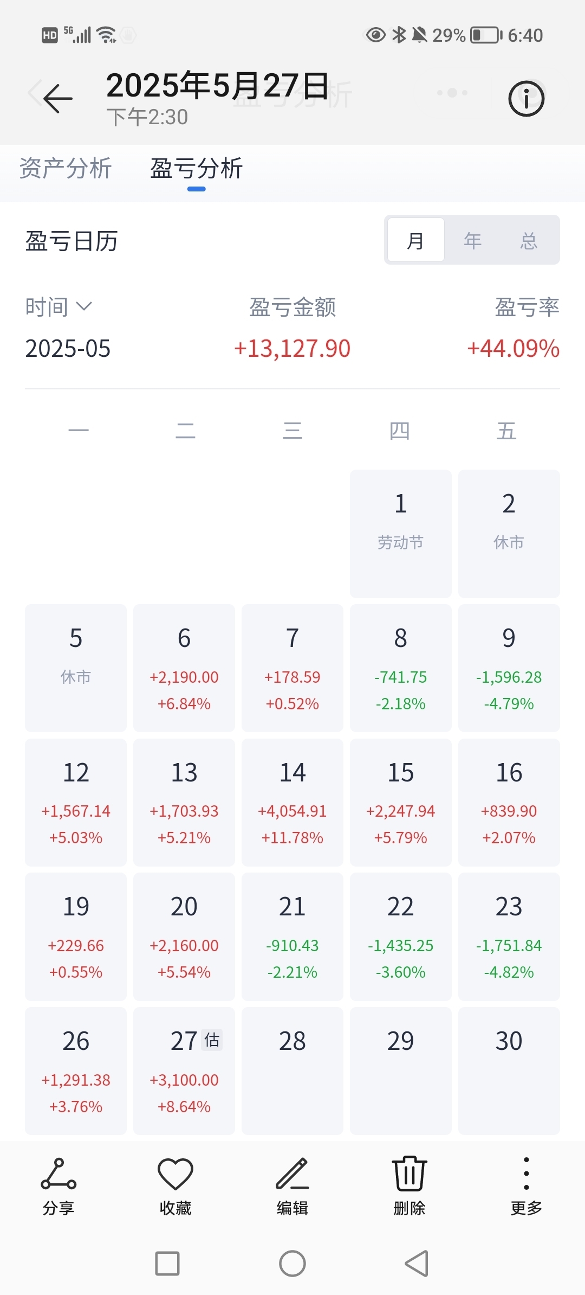Tap the 2025-05 month value
Viewport: 585px width, 1295px height.
pyautogui.click(x=68, y=348)
